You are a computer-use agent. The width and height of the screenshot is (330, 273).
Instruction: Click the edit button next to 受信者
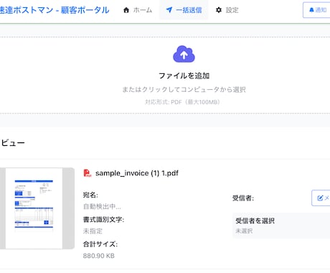pos(321,198)
